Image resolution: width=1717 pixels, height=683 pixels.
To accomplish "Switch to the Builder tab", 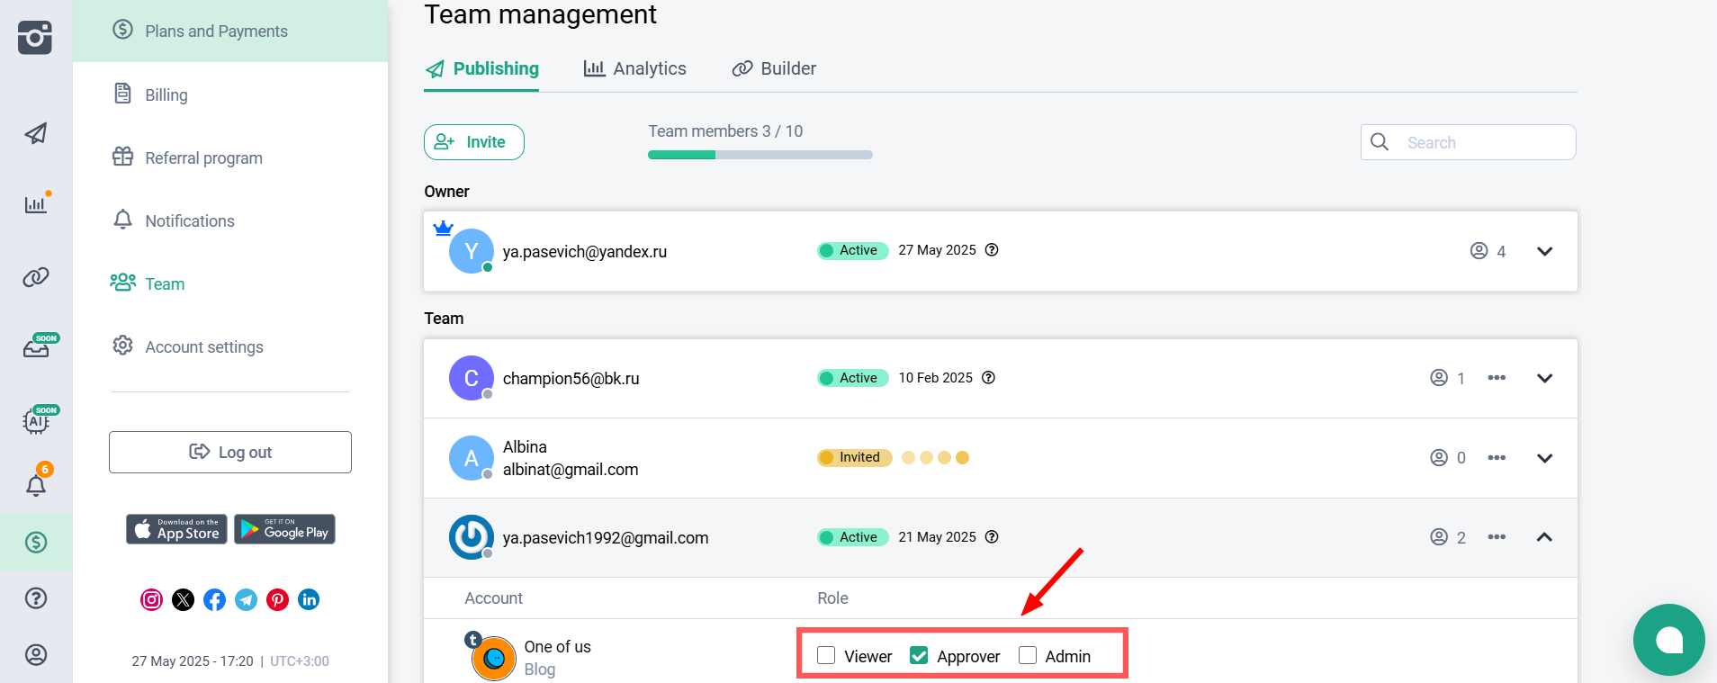I will (x=774, y=68).
